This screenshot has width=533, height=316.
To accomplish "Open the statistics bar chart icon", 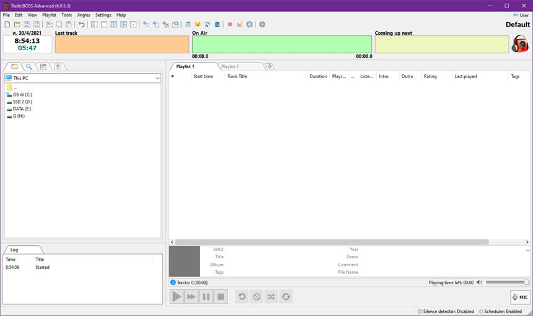I will click(240, 24).
